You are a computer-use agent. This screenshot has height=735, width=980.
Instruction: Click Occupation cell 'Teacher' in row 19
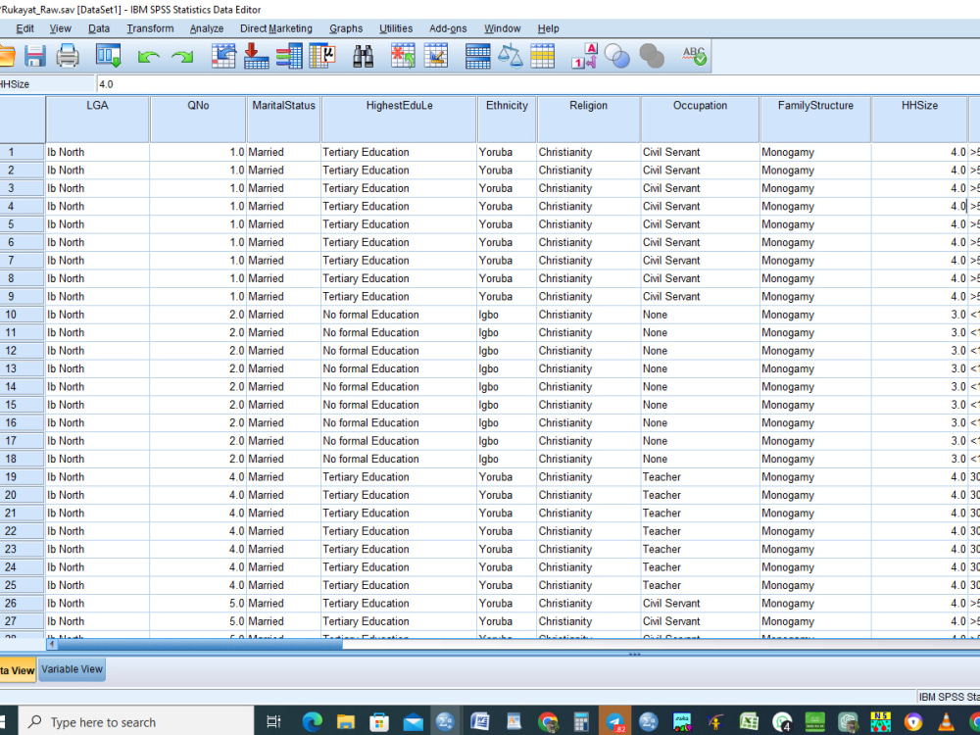(x=700, y=477)
